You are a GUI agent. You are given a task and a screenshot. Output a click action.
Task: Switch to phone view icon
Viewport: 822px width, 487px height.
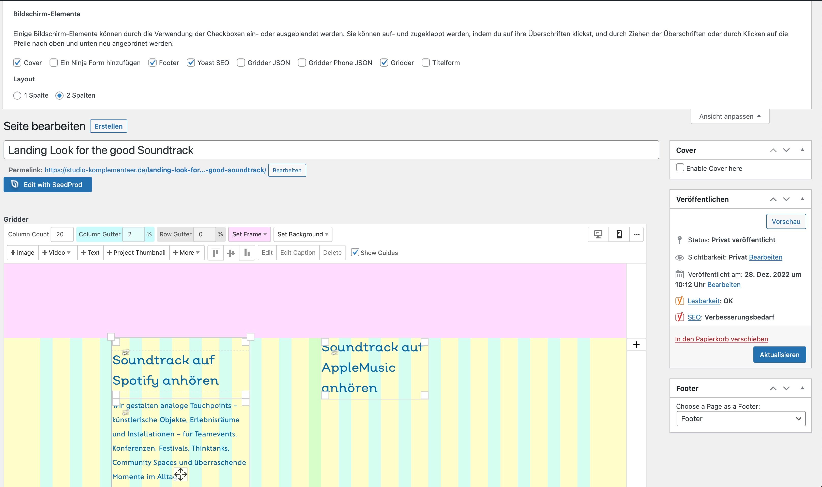pyautogui.click(x=619, y=234)
